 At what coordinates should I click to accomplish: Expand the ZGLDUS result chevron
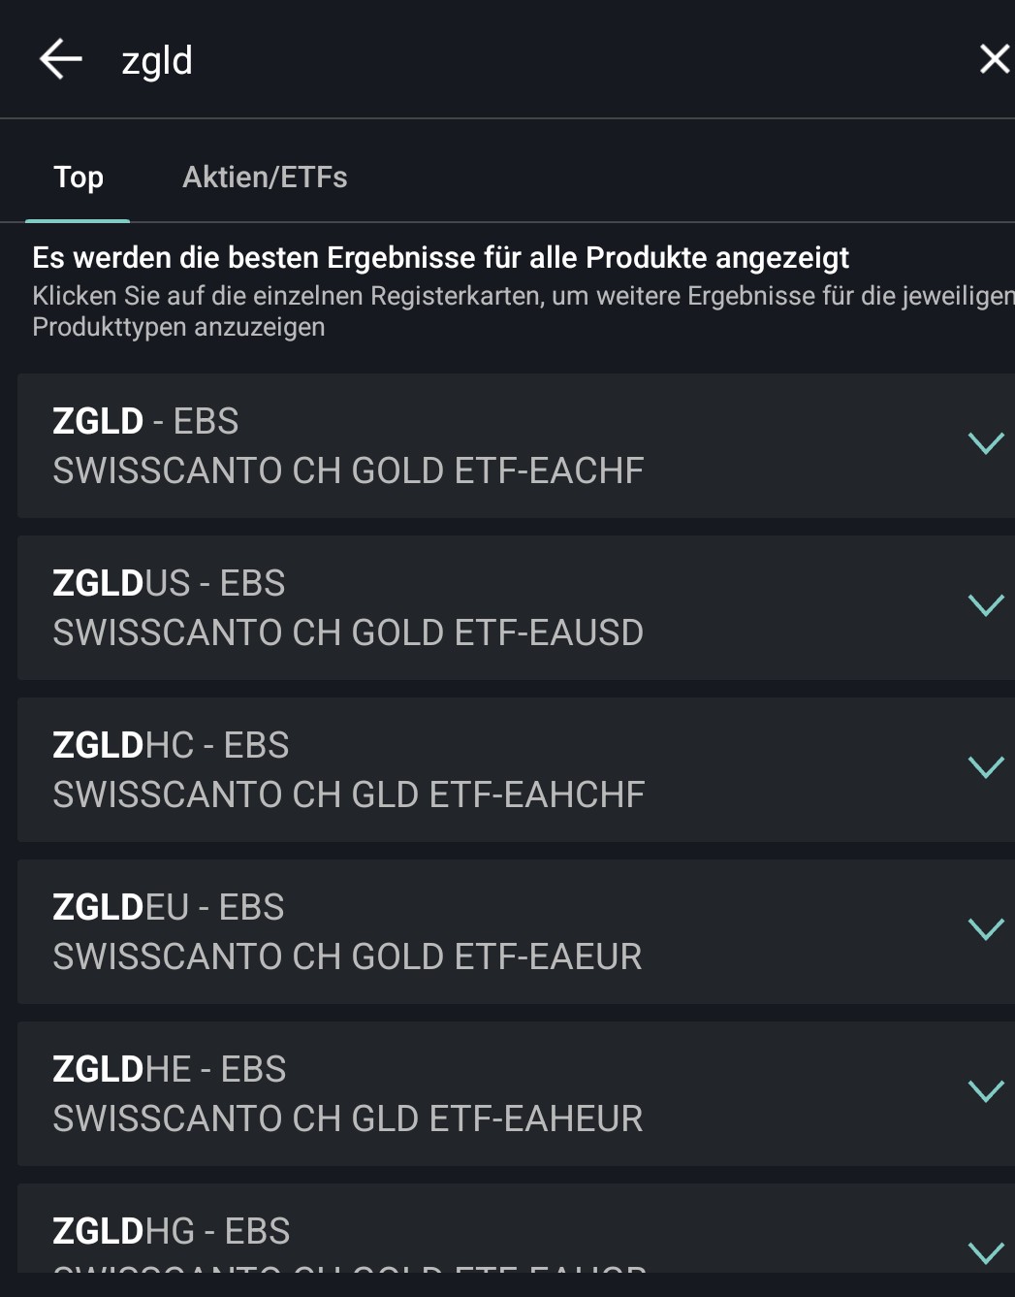pos(985,605)
